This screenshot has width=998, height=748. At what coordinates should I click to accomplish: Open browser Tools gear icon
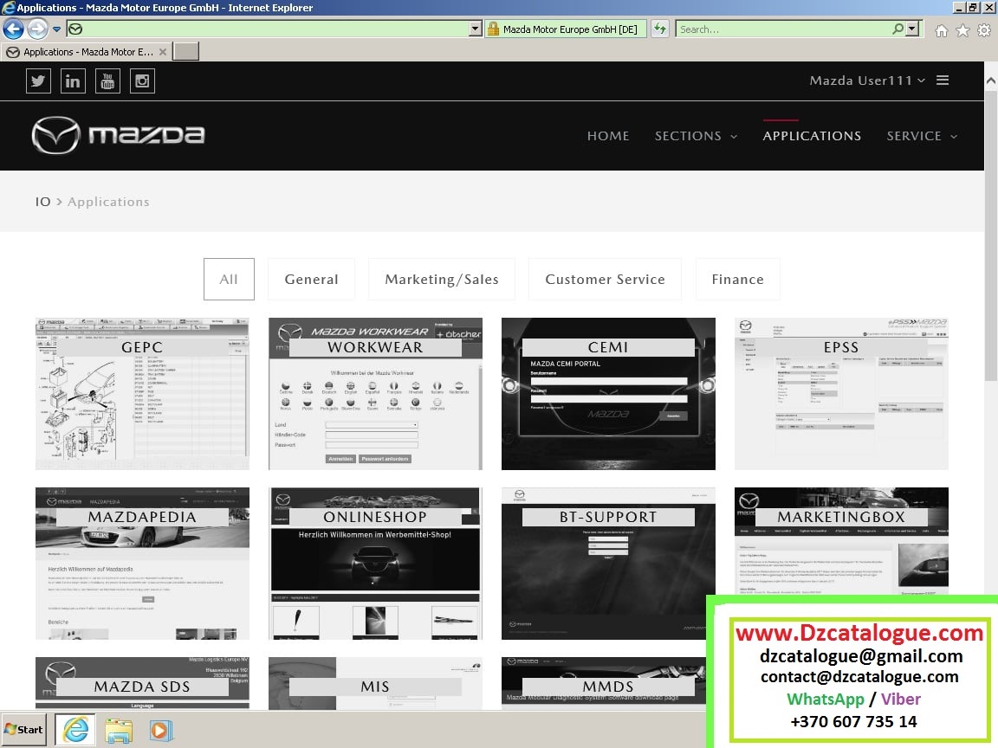click(984, 30)
